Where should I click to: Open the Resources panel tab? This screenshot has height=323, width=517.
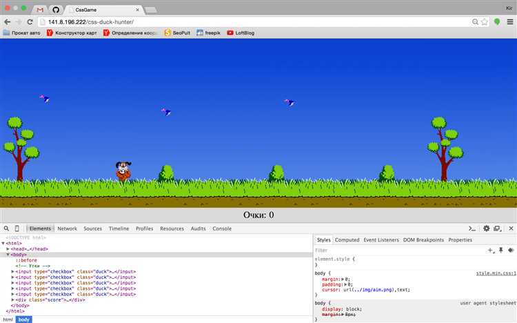point(172,228)
